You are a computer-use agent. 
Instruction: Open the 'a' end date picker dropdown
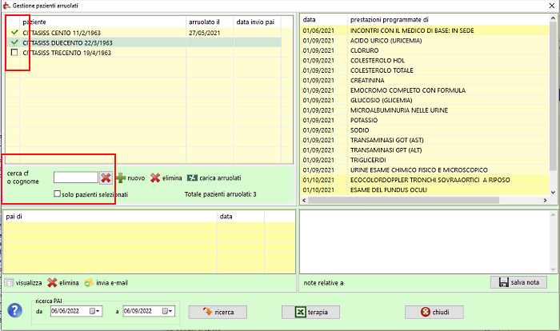pos(169,311)
